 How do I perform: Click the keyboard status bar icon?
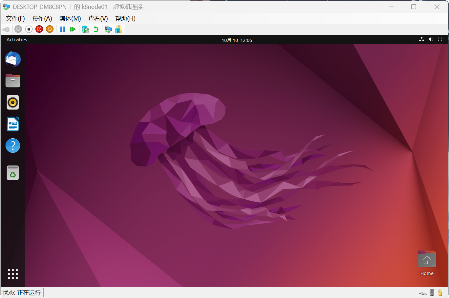[x=423, y=293]
